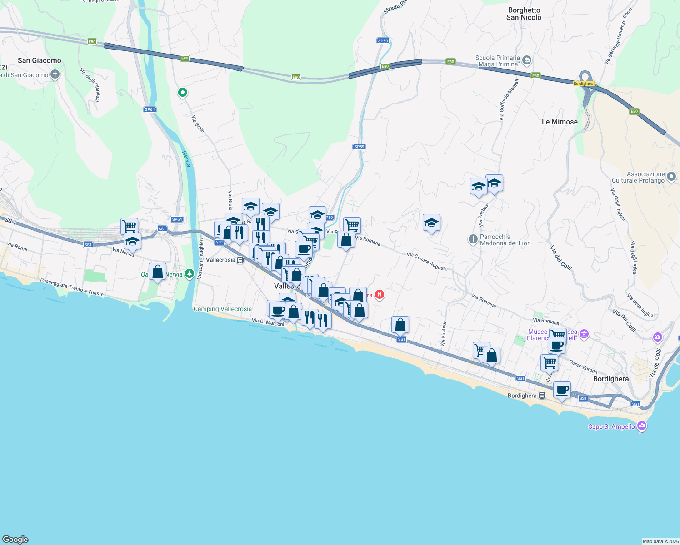Viewport: 680px width, 545px height.
Task: Open the Scuola Primaria "Maria Primina" school icon
Action: [x=526, y=60]
